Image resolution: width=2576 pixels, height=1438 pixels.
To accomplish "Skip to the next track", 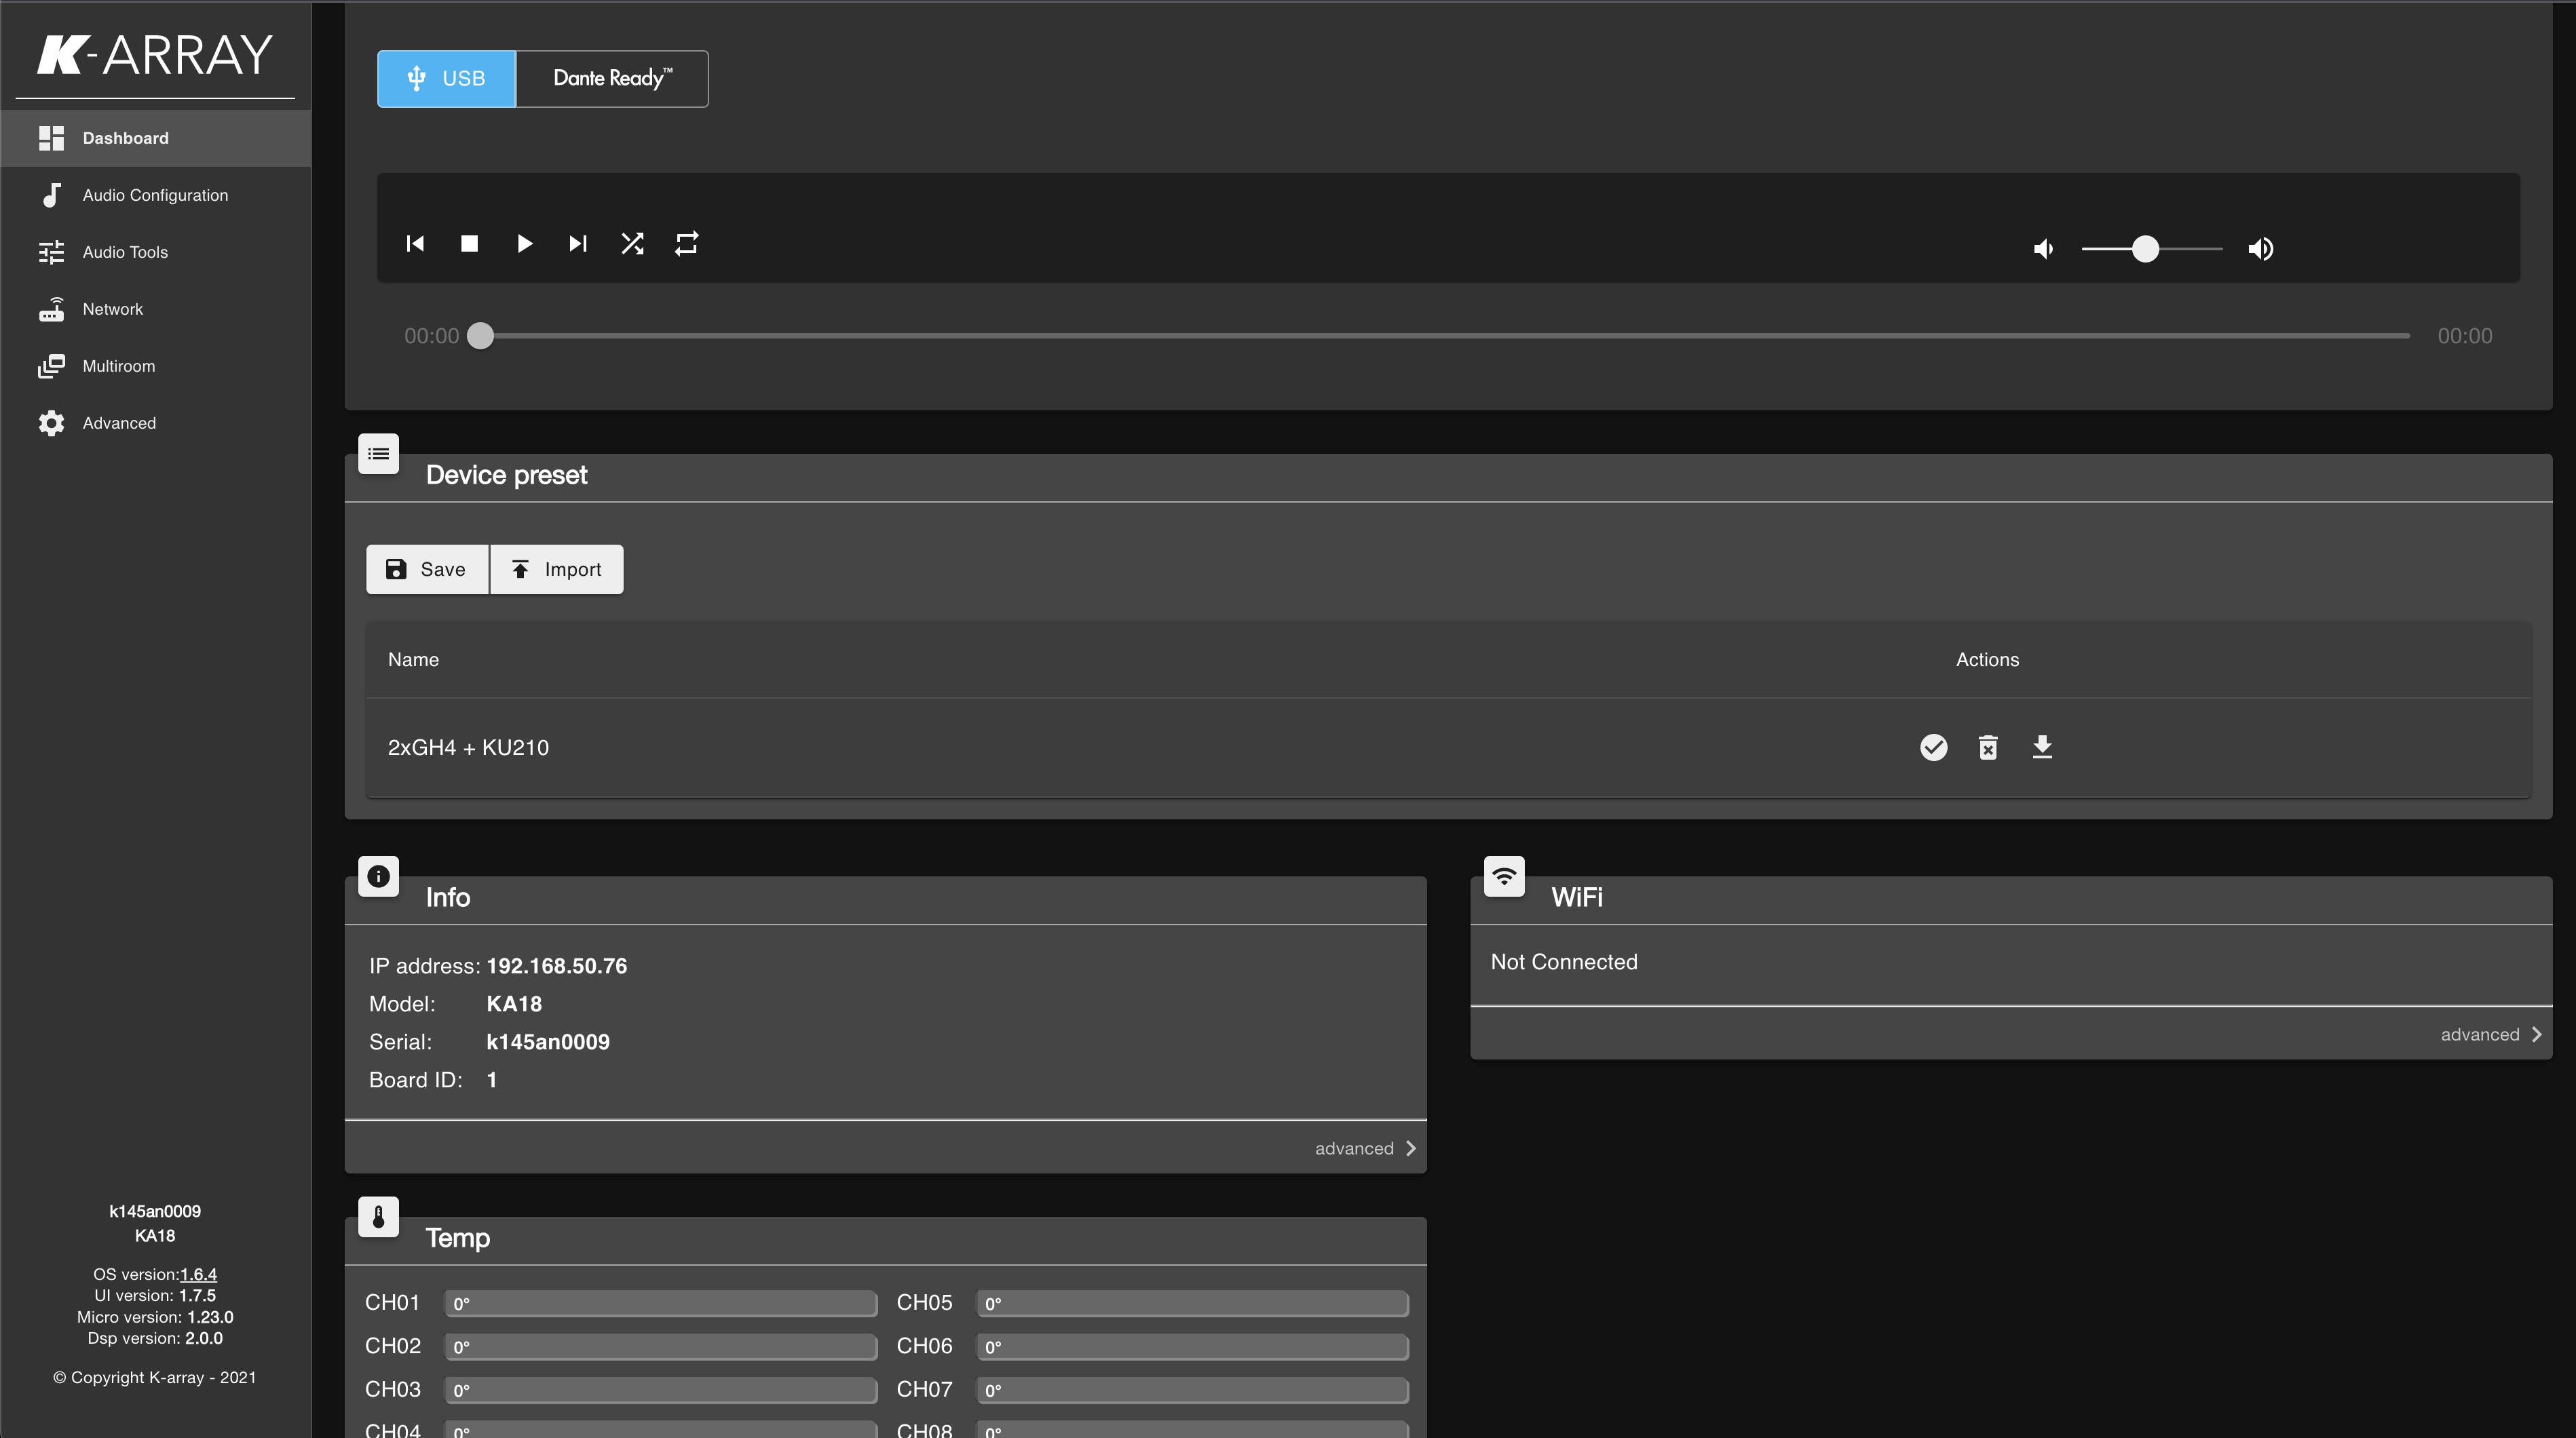I will pyautogui.click(x=578, y=244).
